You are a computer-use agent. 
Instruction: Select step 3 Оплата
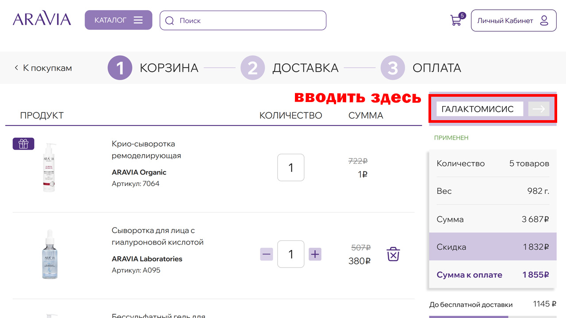tap(421, 68)
